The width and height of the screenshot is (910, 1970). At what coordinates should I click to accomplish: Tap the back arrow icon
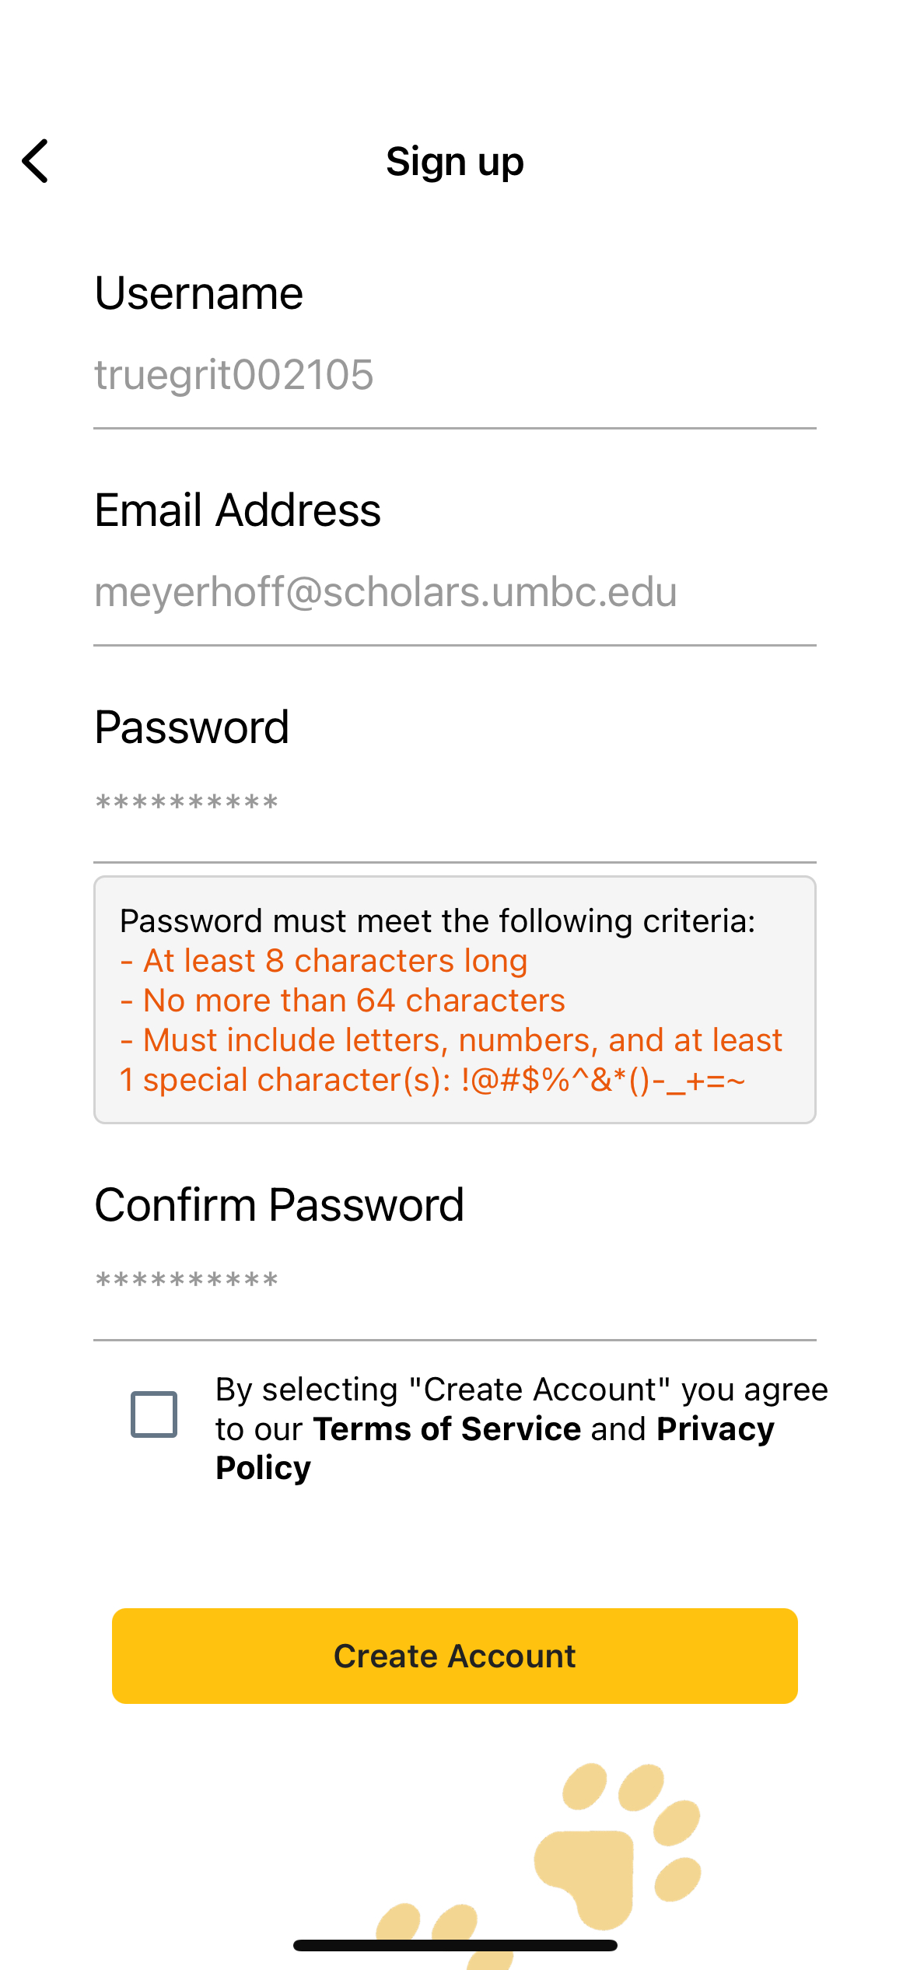36,161
